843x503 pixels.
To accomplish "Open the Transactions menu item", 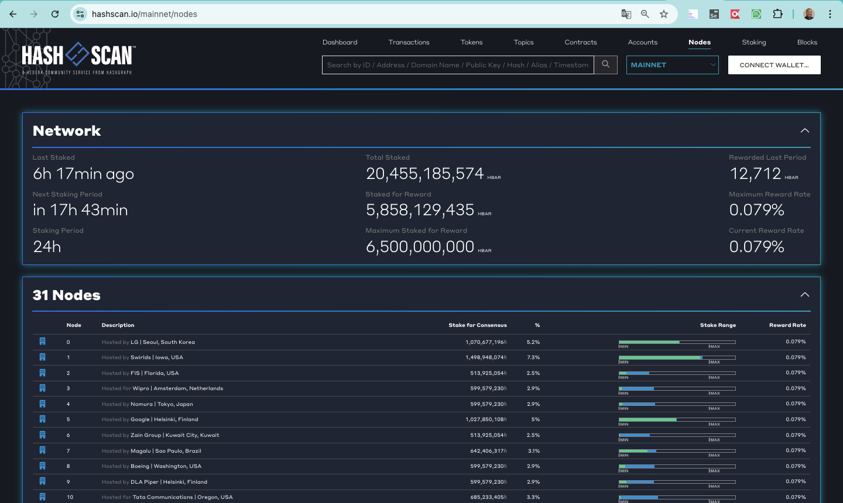I will click(x=409, y=42).
